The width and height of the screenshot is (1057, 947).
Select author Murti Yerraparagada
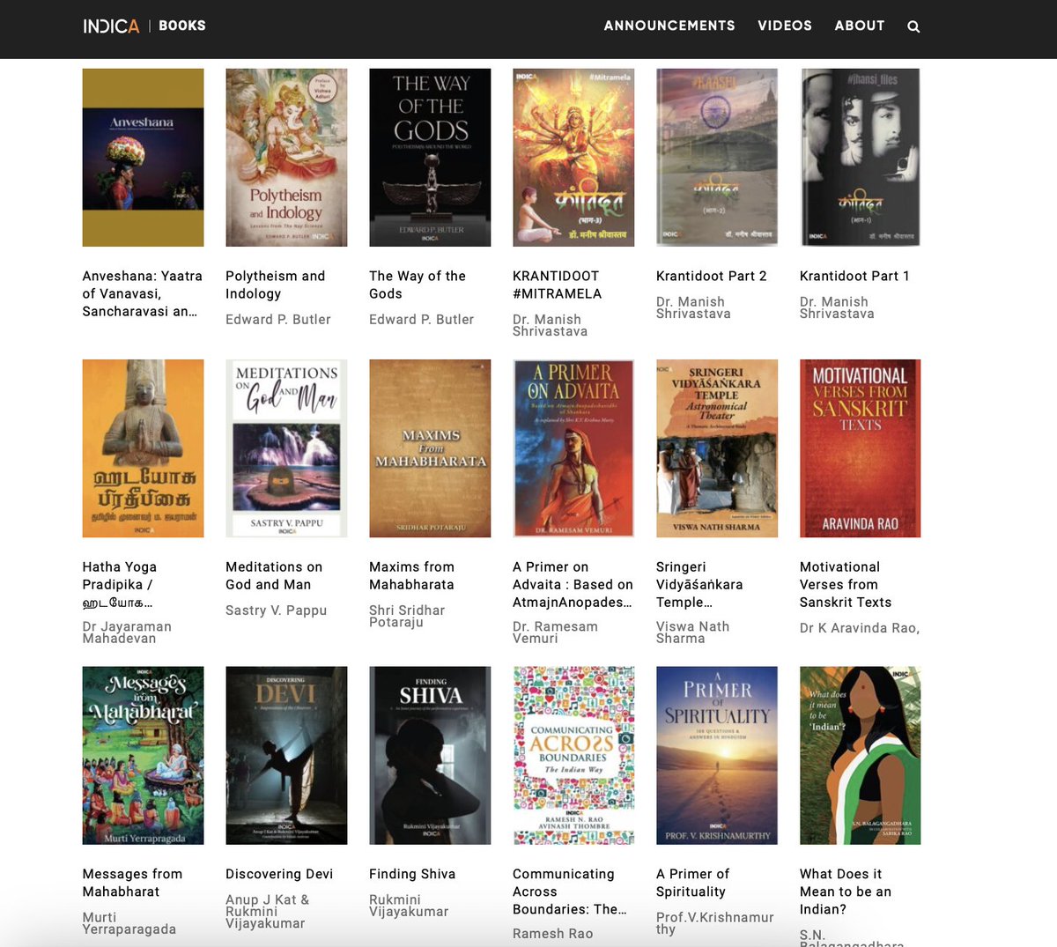pos(129,923)
